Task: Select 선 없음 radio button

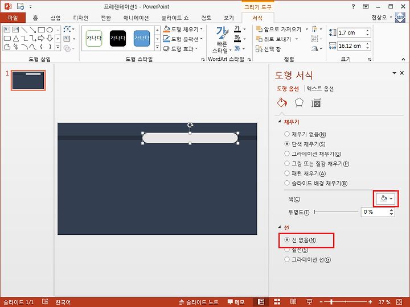Action: tap(287, 240)
